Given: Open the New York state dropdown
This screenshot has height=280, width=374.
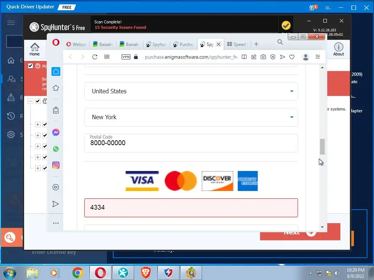Looking at the screenshot, I should click(191, 117).
